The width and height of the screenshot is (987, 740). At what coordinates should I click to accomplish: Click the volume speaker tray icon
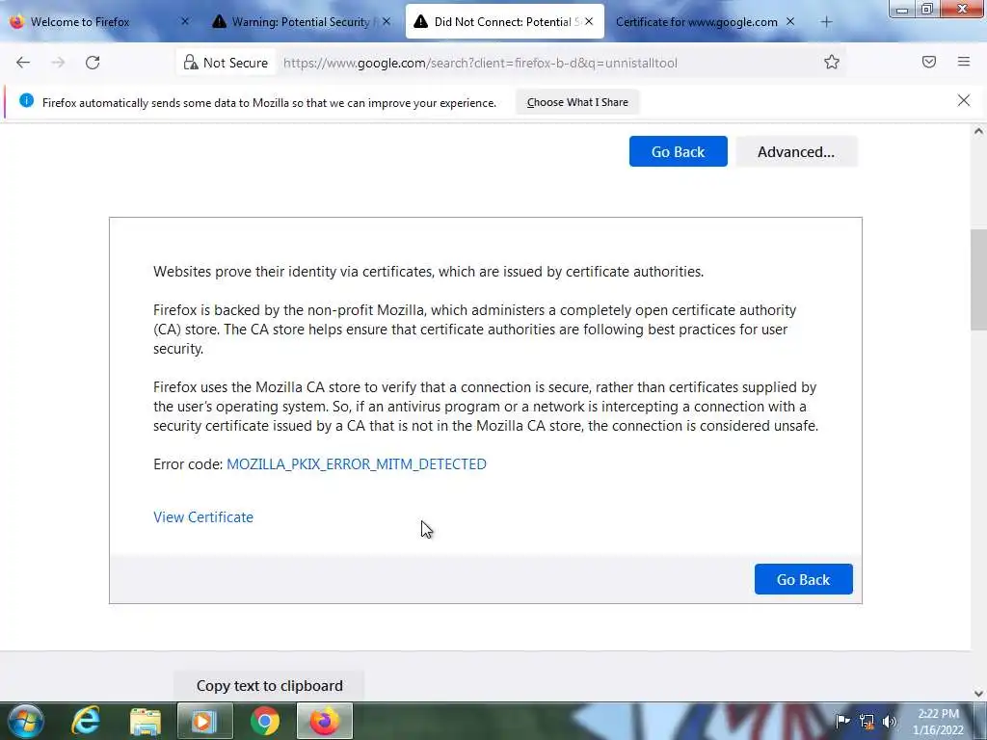(x=890, y=722)
